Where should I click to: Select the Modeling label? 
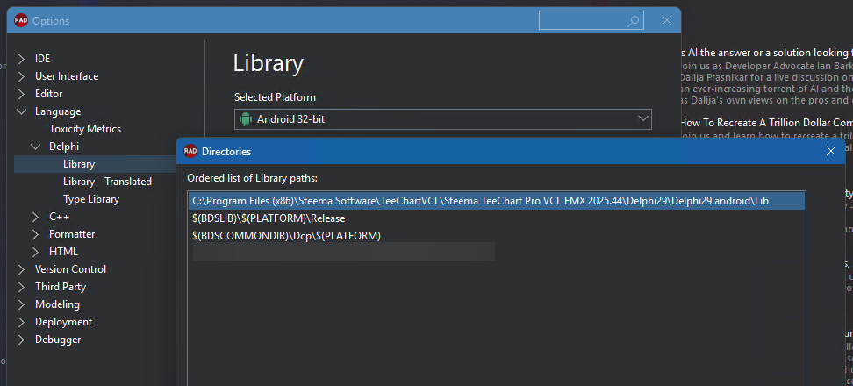click(57, 304)
